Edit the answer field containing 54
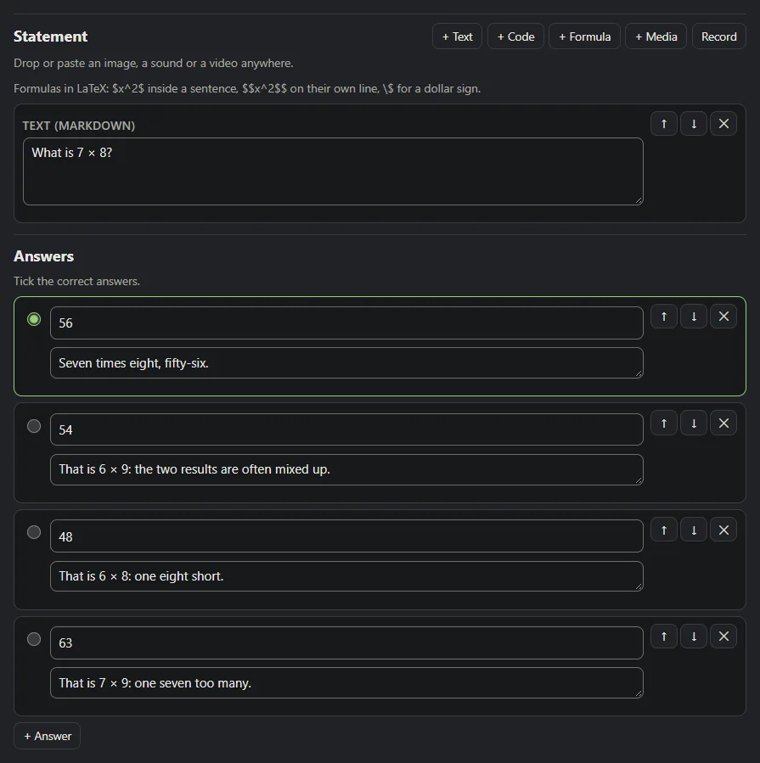 (346, 429)
